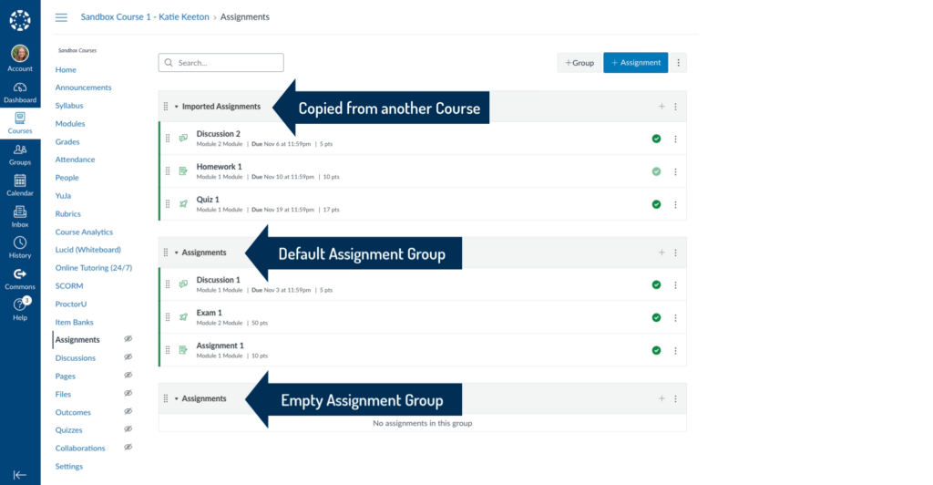Open the Homework 1 assignment link
The image size is (933, 485).
tap(219, 167)
